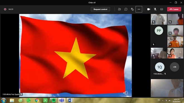Click the red recording indicator icon

coord(5,9)
